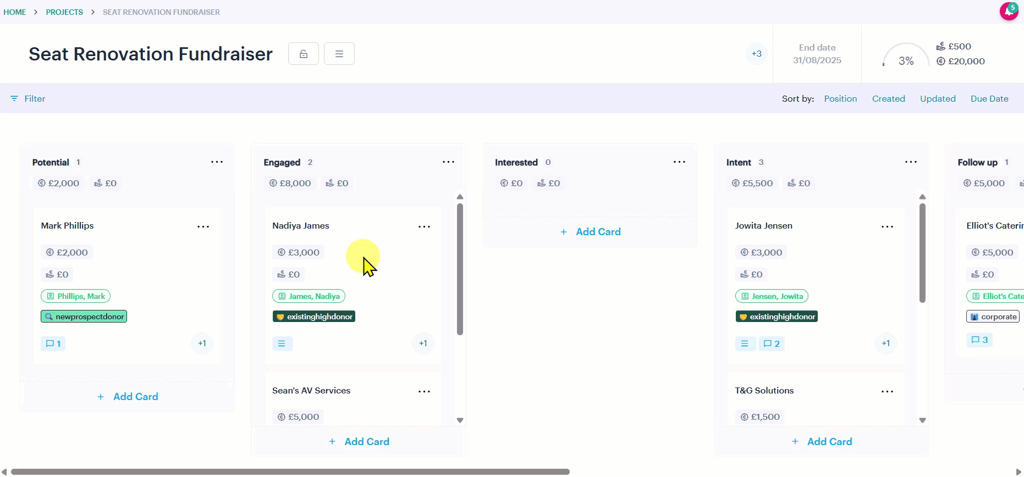
Task: Click existinghighdonor tag on Jowita Jensen card
Action: point(777,317)
